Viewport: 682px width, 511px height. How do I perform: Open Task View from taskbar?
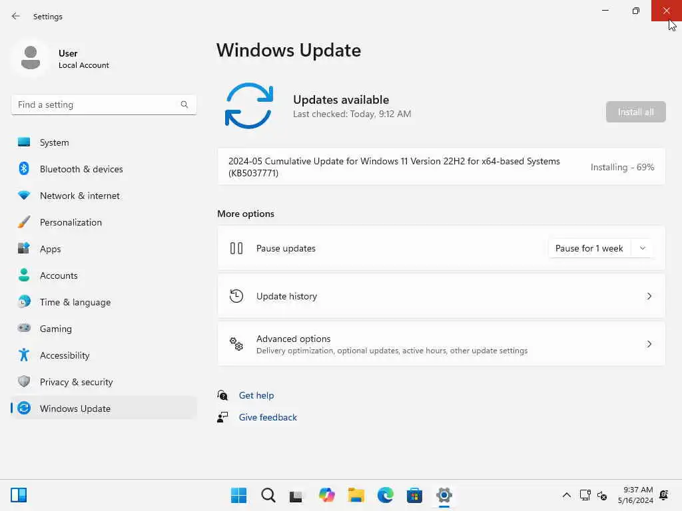click(x=297, y=495)
